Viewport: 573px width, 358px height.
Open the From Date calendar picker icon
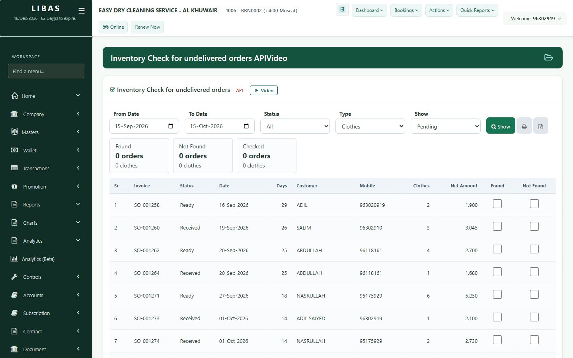coord(171,126)
